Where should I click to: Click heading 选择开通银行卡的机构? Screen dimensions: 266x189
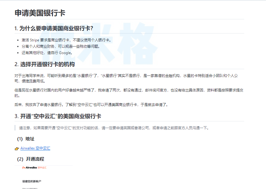(44, 64)
